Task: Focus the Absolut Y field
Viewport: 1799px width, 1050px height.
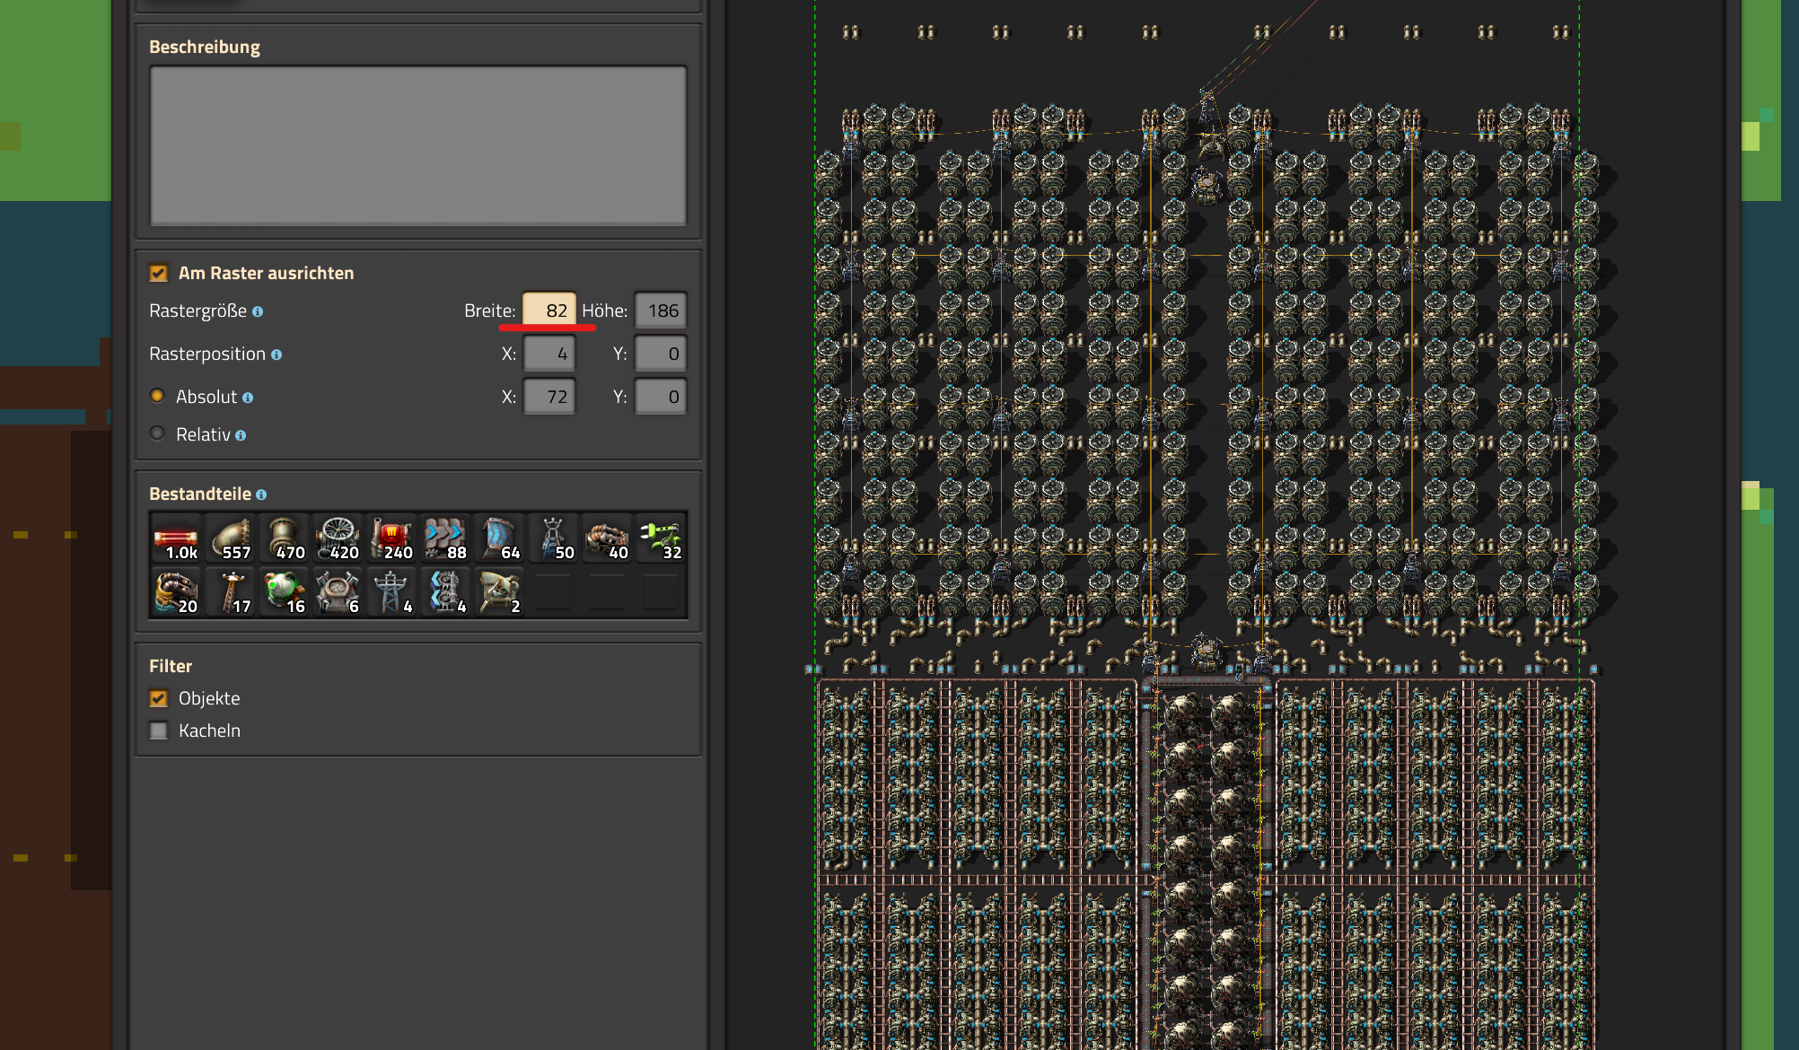Action: 661,397
